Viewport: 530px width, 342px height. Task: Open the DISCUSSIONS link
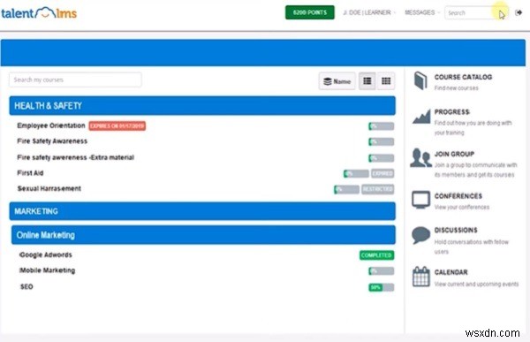coord(456,230)
